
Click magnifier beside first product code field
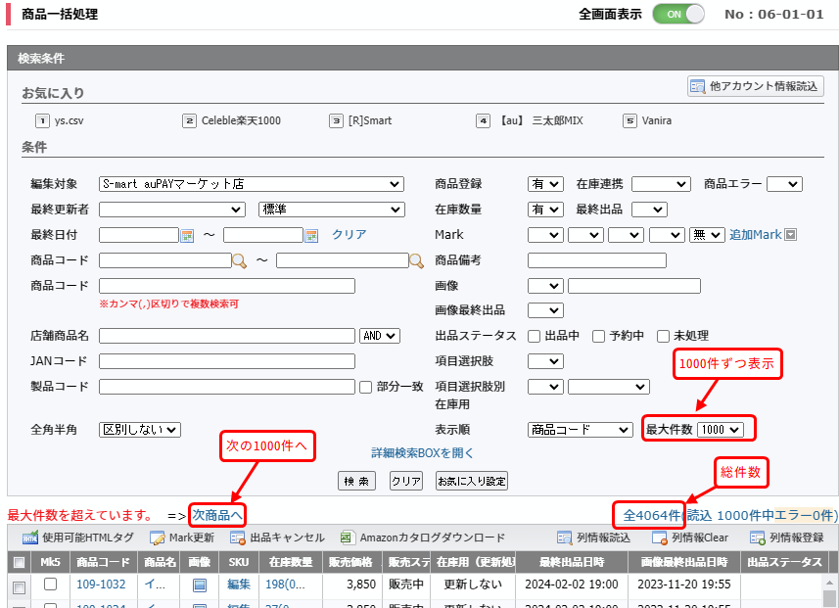click(239, 260)
